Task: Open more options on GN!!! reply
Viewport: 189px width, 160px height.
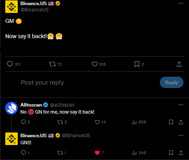Action: (181, 136)
